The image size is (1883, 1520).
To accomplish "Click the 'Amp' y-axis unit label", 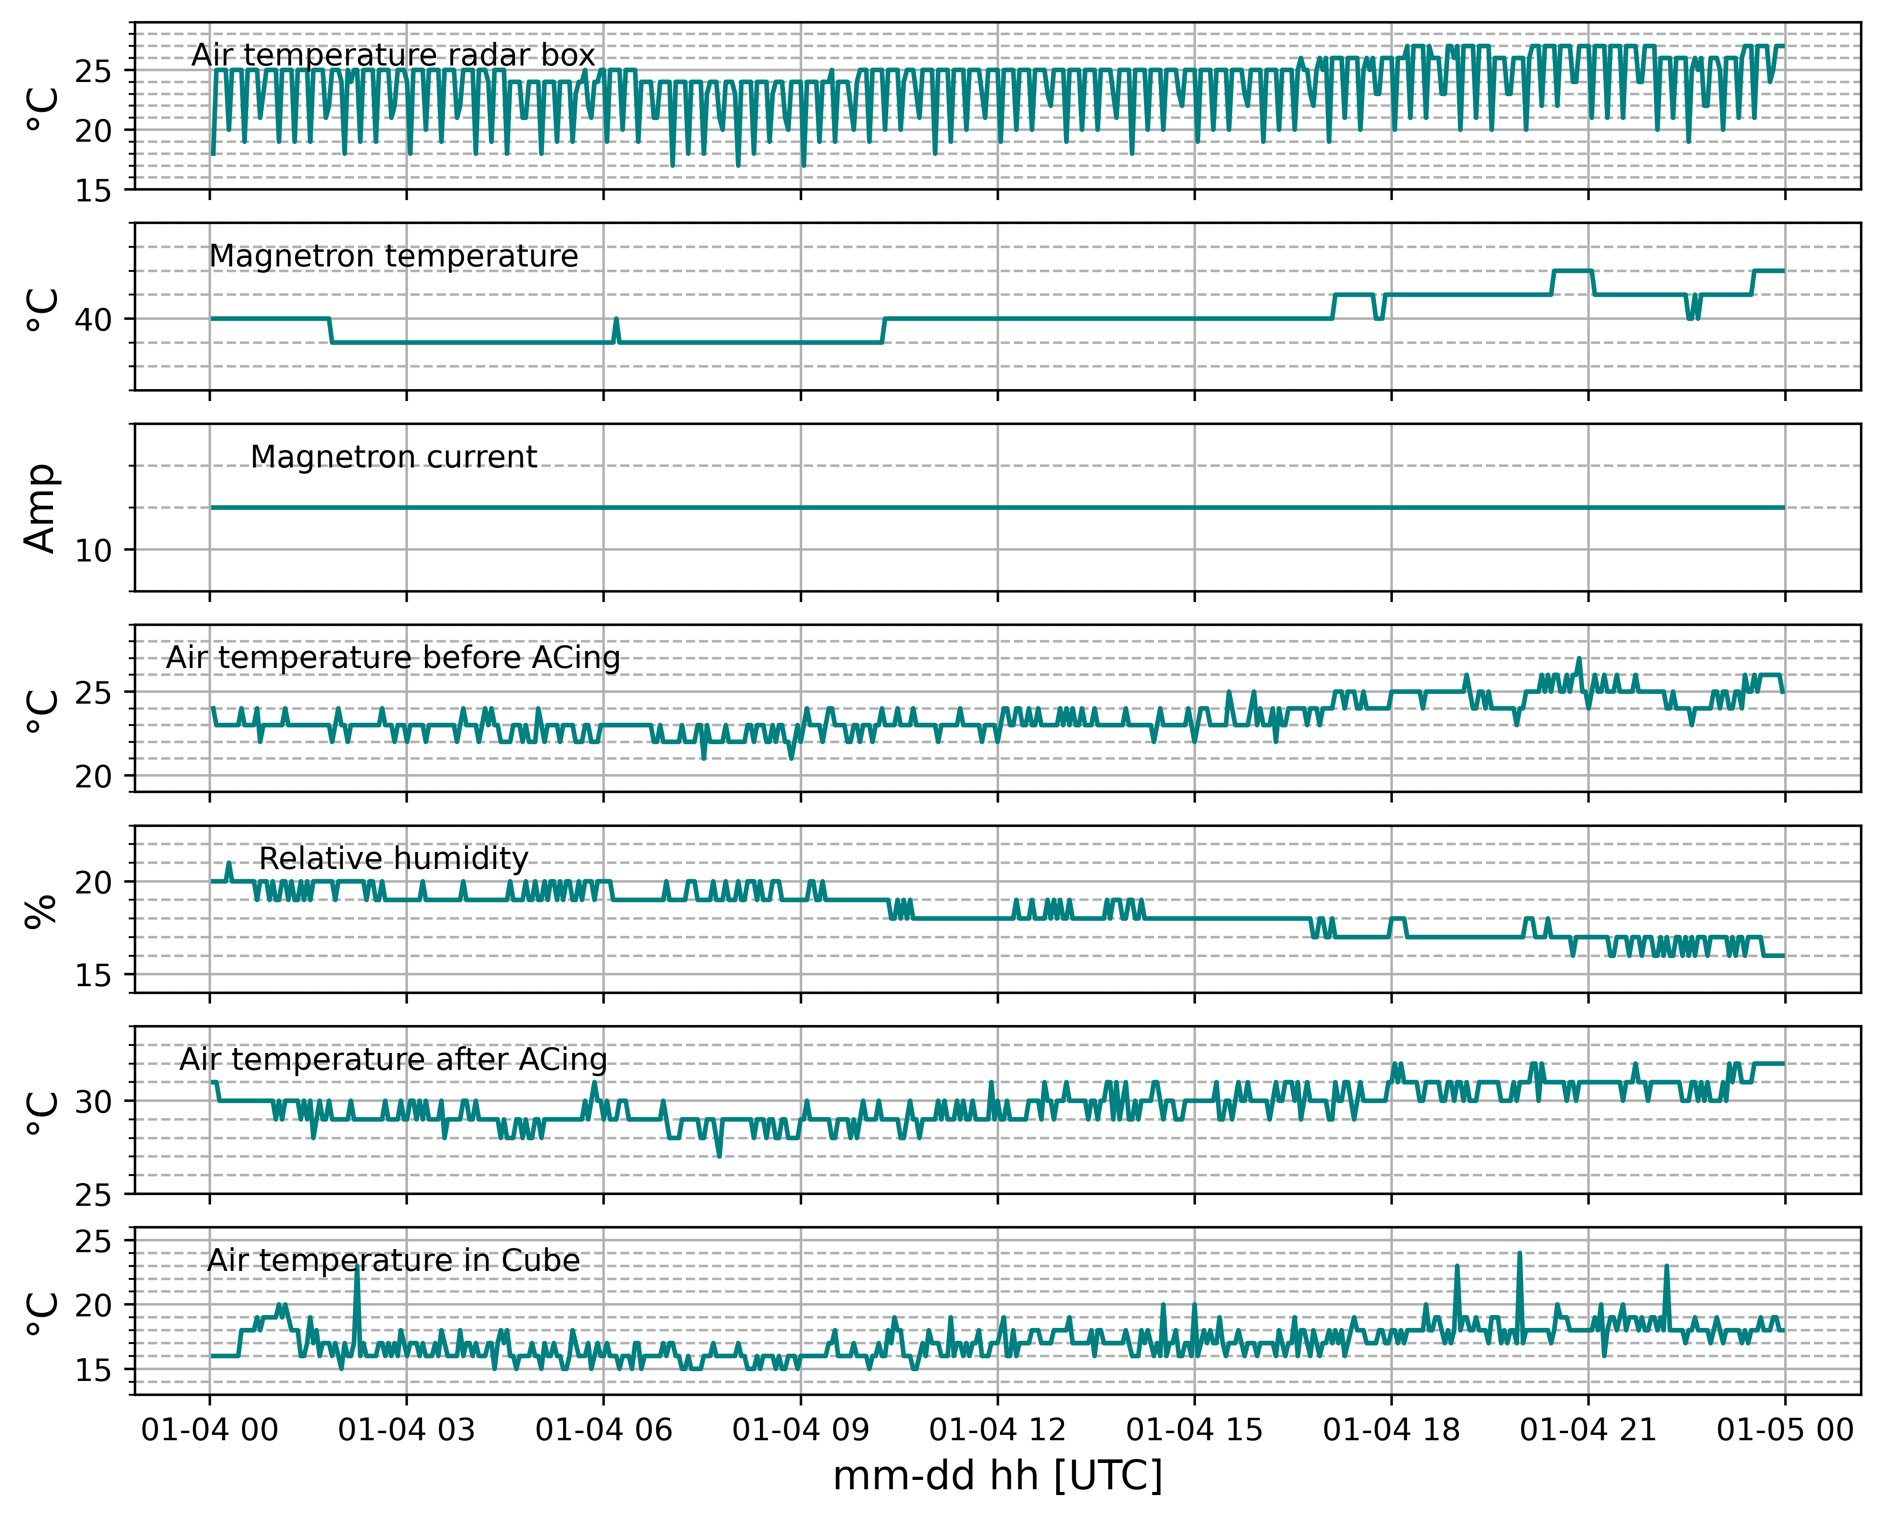I will [40, 508].
